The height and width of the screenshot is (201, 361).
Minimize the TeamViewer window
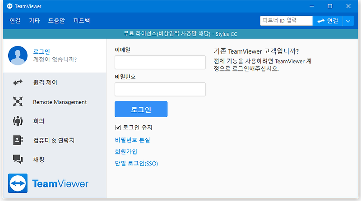coord(312,6)
